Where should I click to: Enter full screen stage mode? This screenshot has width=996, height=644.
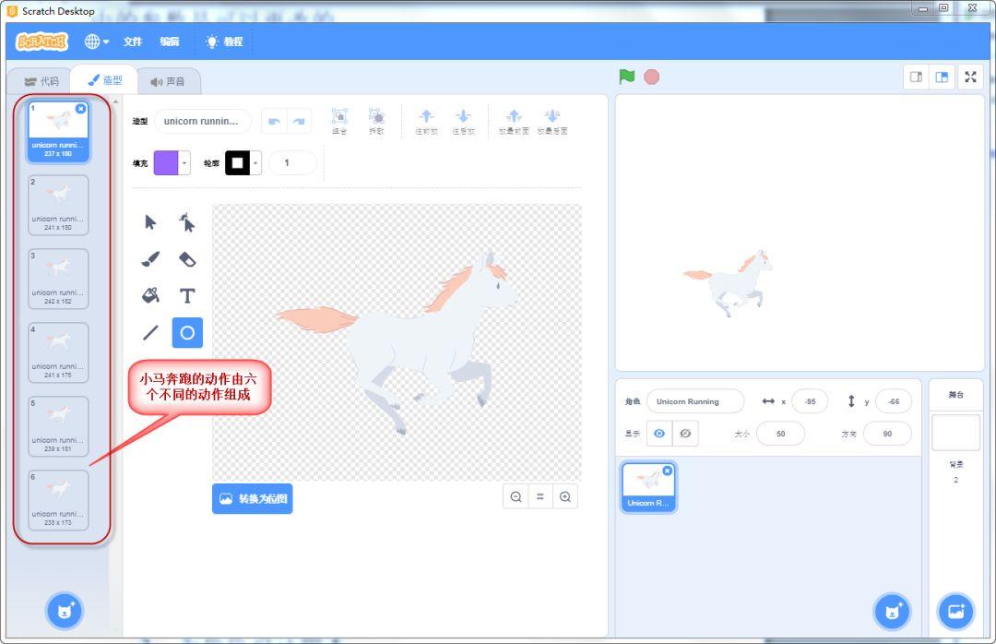click(x=970, y=77)
